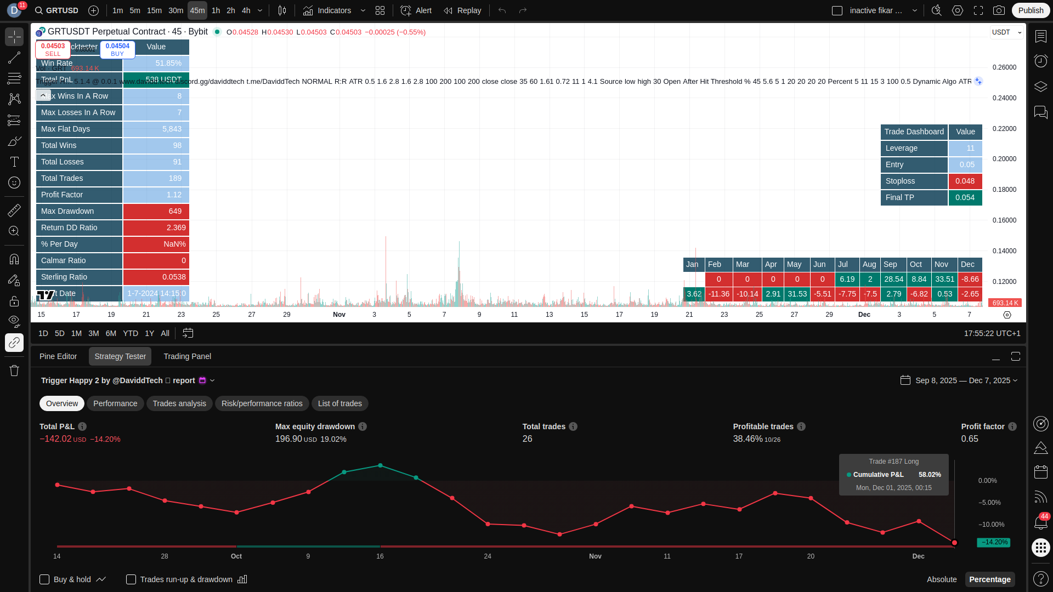Viewport: 1053px width, 592px height.
Task: Enable the Buy & hold checkbox
Action: tap(44, 579)
